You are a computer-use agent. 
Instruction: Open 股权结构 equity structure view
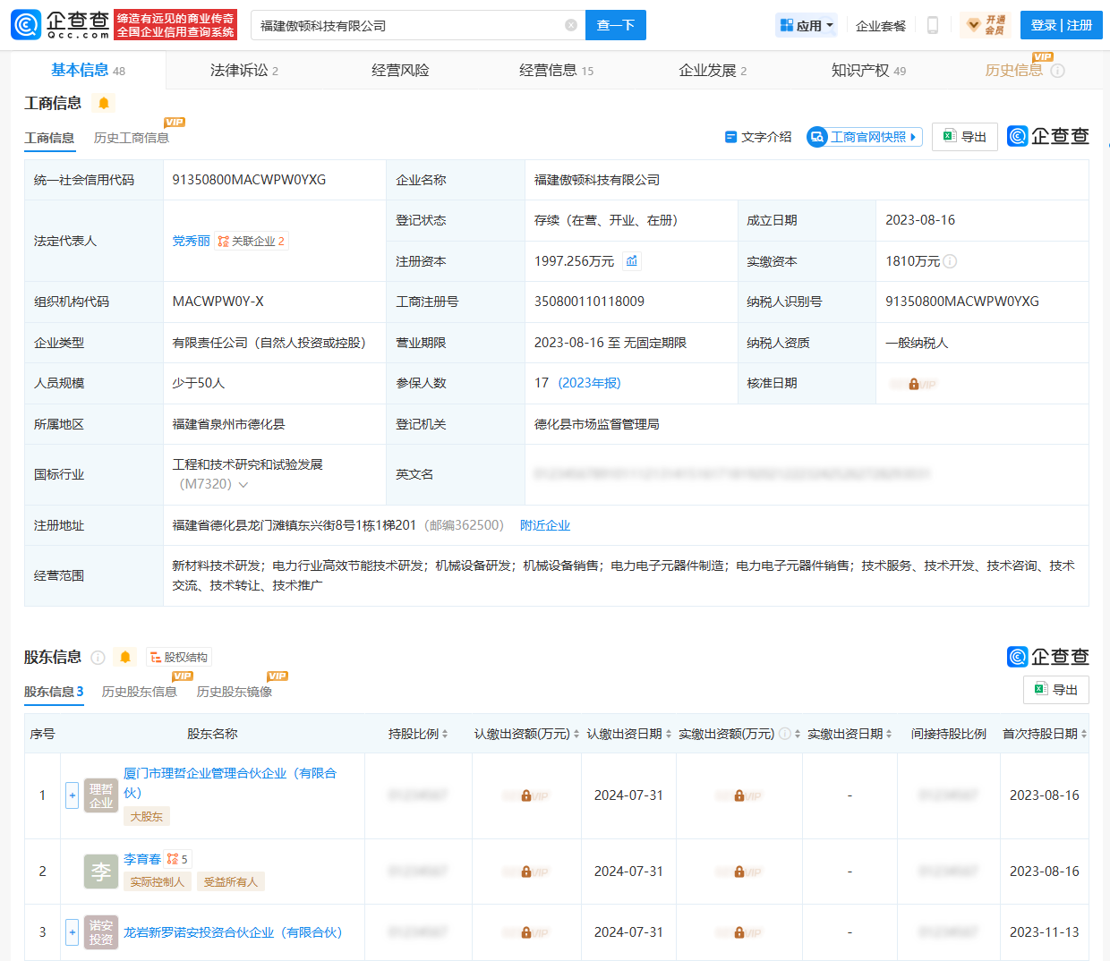pyautogui.click(x=179, y=658)
